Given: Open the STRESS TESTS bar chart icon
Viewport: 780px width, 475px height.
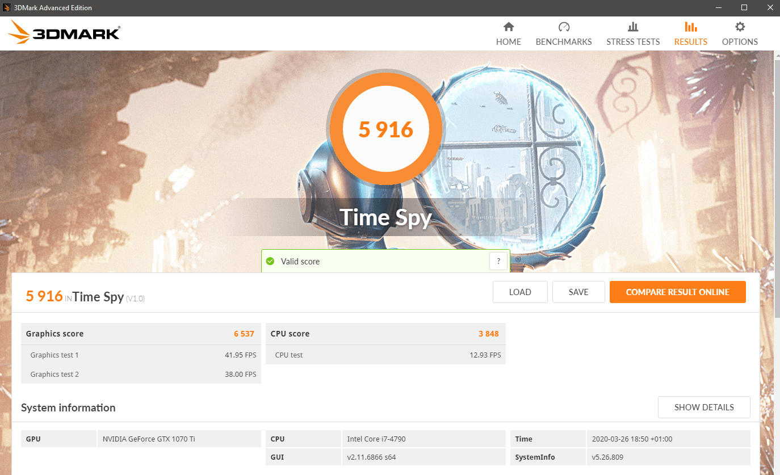Looking at the screenshot, I should tap(633, 27).
